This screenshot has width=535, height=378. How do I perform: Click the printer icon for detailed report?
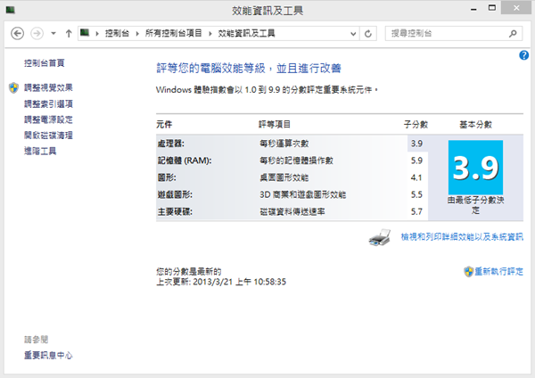pos(381,237)
